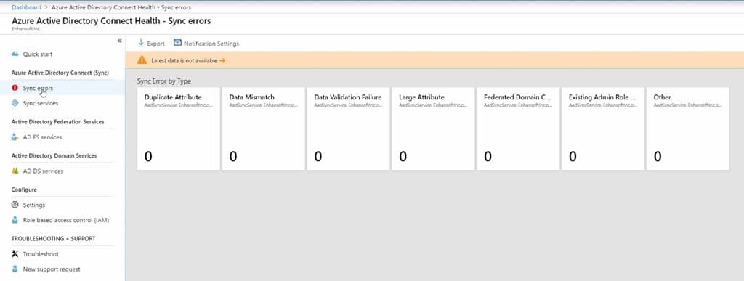
Task: Follow the arrow after 'Latest data is not available'
Action: pos(222,61)
